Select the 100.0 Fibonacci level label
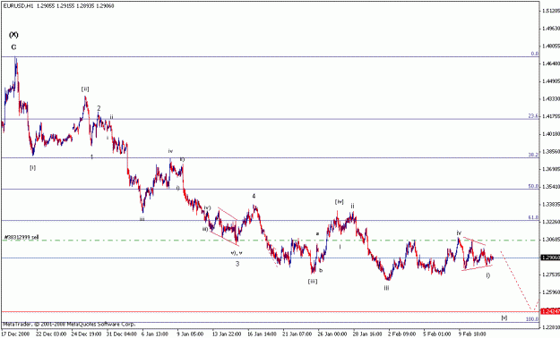Image resolution: width=560 pixels, height=338 pixels. pos(532,318)
